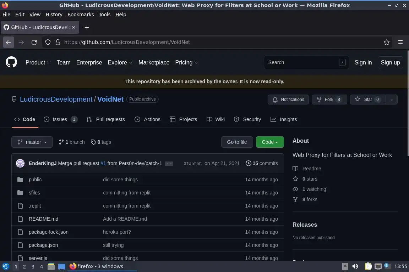The width and height of the screenshot is (409, 272).
Task: Open the Firefox History menu
Action: [54, 15]
